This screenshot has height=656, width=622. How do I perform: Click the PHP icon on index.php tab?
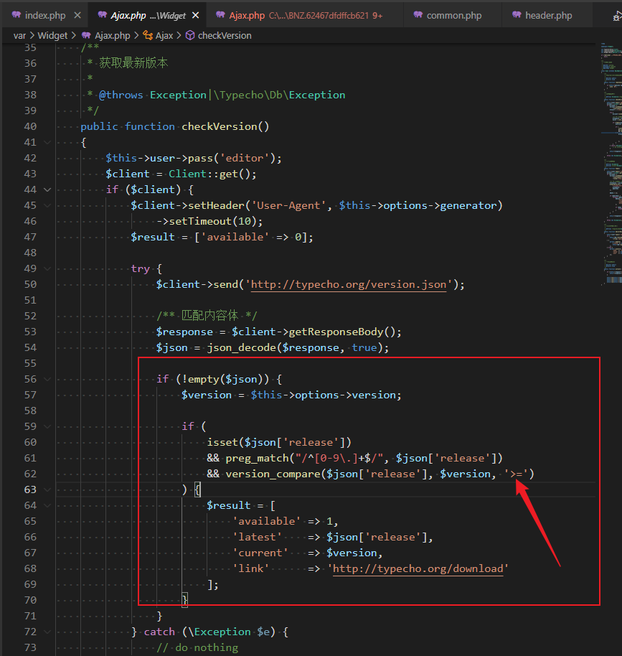(x=16, y=15)
